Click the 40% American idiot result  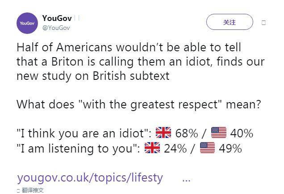pos(242,133)
